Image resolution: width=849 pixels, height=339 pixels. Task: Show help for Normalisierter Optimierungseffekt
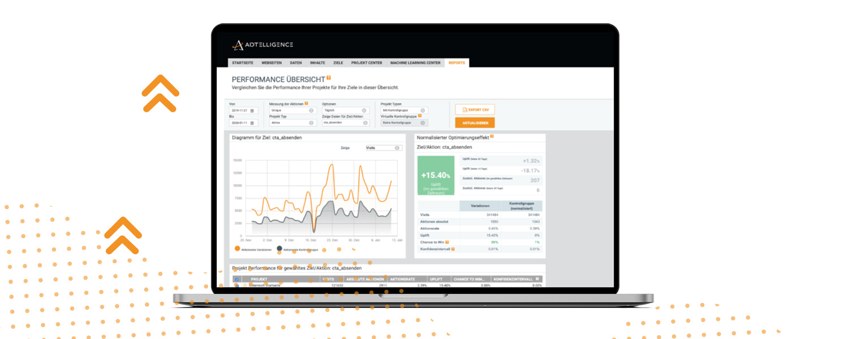coord(492,137)
